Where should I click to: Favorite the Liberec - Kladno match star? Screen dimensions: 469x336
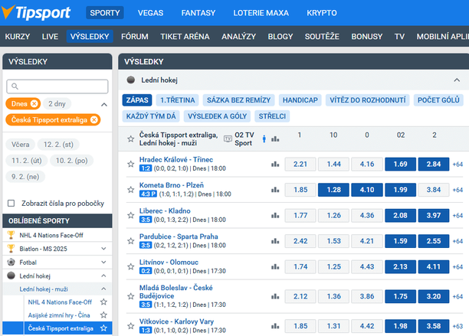coord(131,215)
